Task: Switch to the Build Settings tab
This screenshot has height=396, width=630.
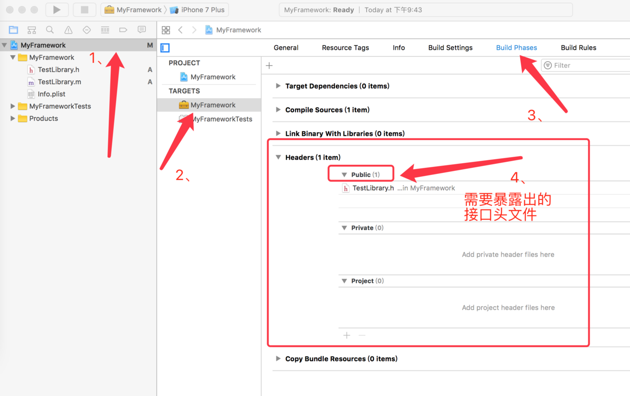Action: tap(450, 48)
